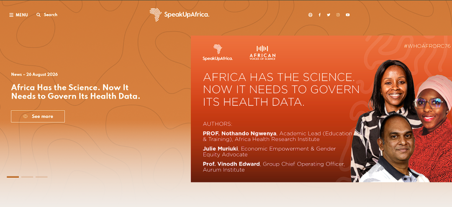452x207 pixels.
Task: Open the featured article banner image
Action: pos(321,109)
